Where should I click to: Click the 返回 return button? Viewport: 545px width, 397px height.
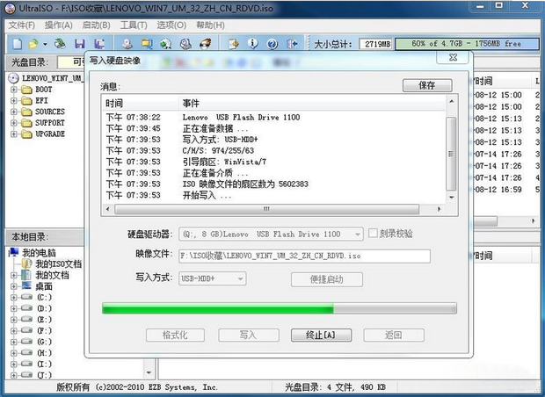coord(394,336)
